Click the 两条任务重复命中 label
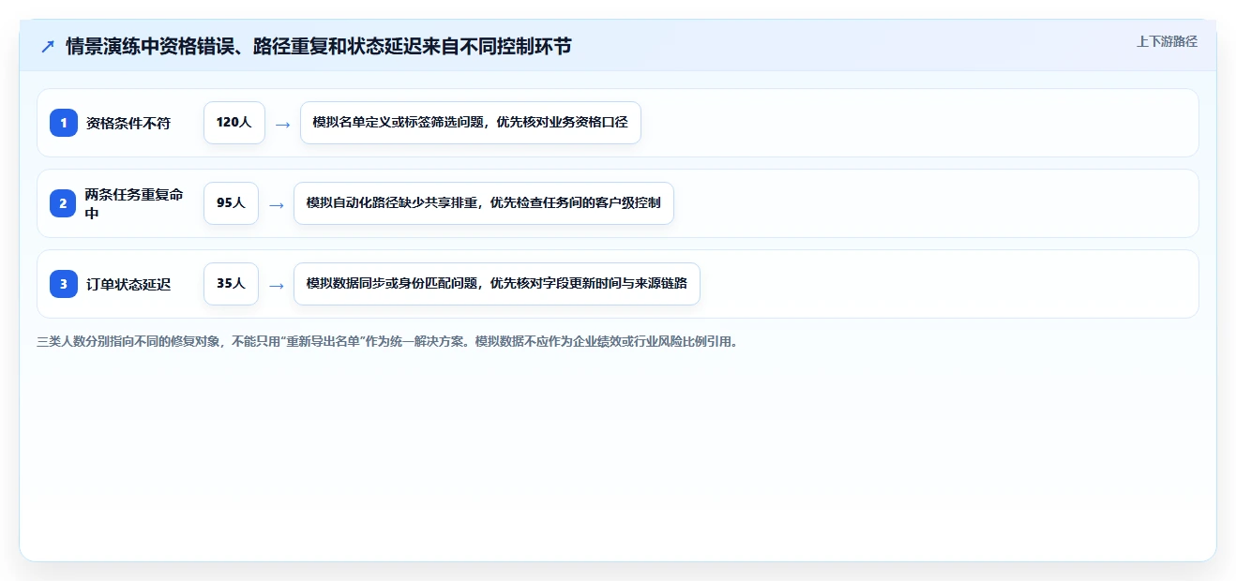Viewport: 1236px width, 581px height. 135,203
